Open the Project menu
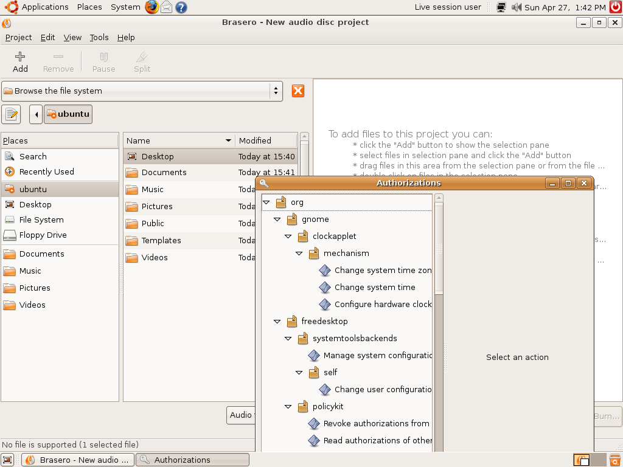Viewport: 623px width, 467px height. pyautogui.click(x=18, y=37)
